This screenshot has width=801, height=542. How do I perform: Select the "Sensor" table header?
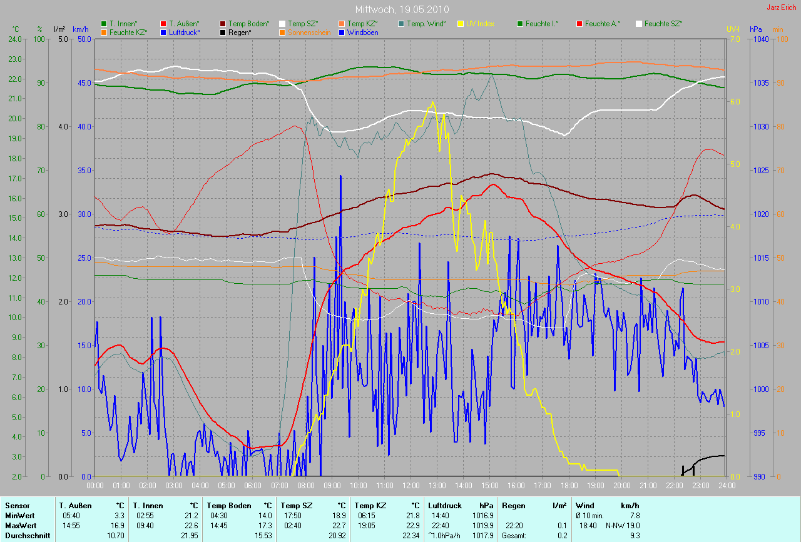pos(17,505)
